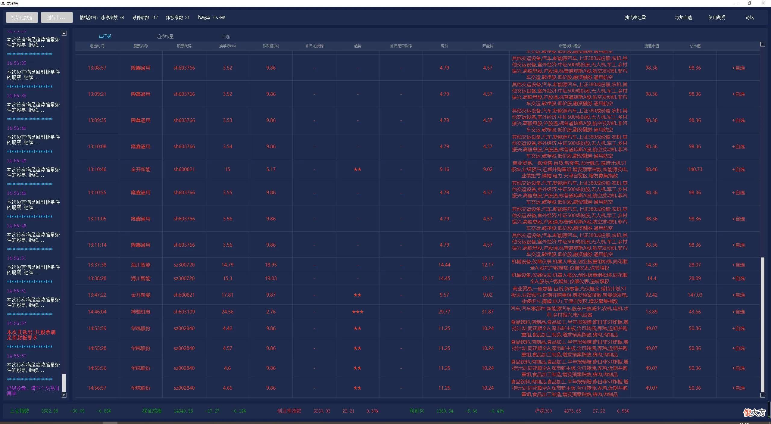Click the 昨日龙虎榜 column header
771x424 pixels.
click(314, 46)
